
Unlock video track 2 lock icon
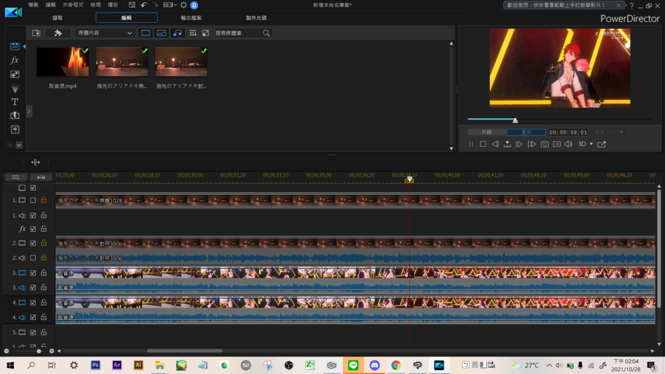pyautogui.click(x=44, y=243)
